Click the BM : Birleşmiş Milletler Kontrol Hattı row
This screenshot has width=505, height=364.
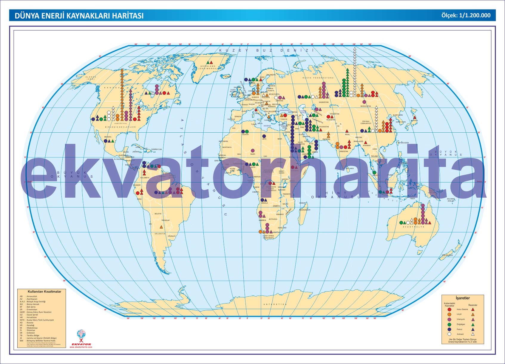coord(38,341)
